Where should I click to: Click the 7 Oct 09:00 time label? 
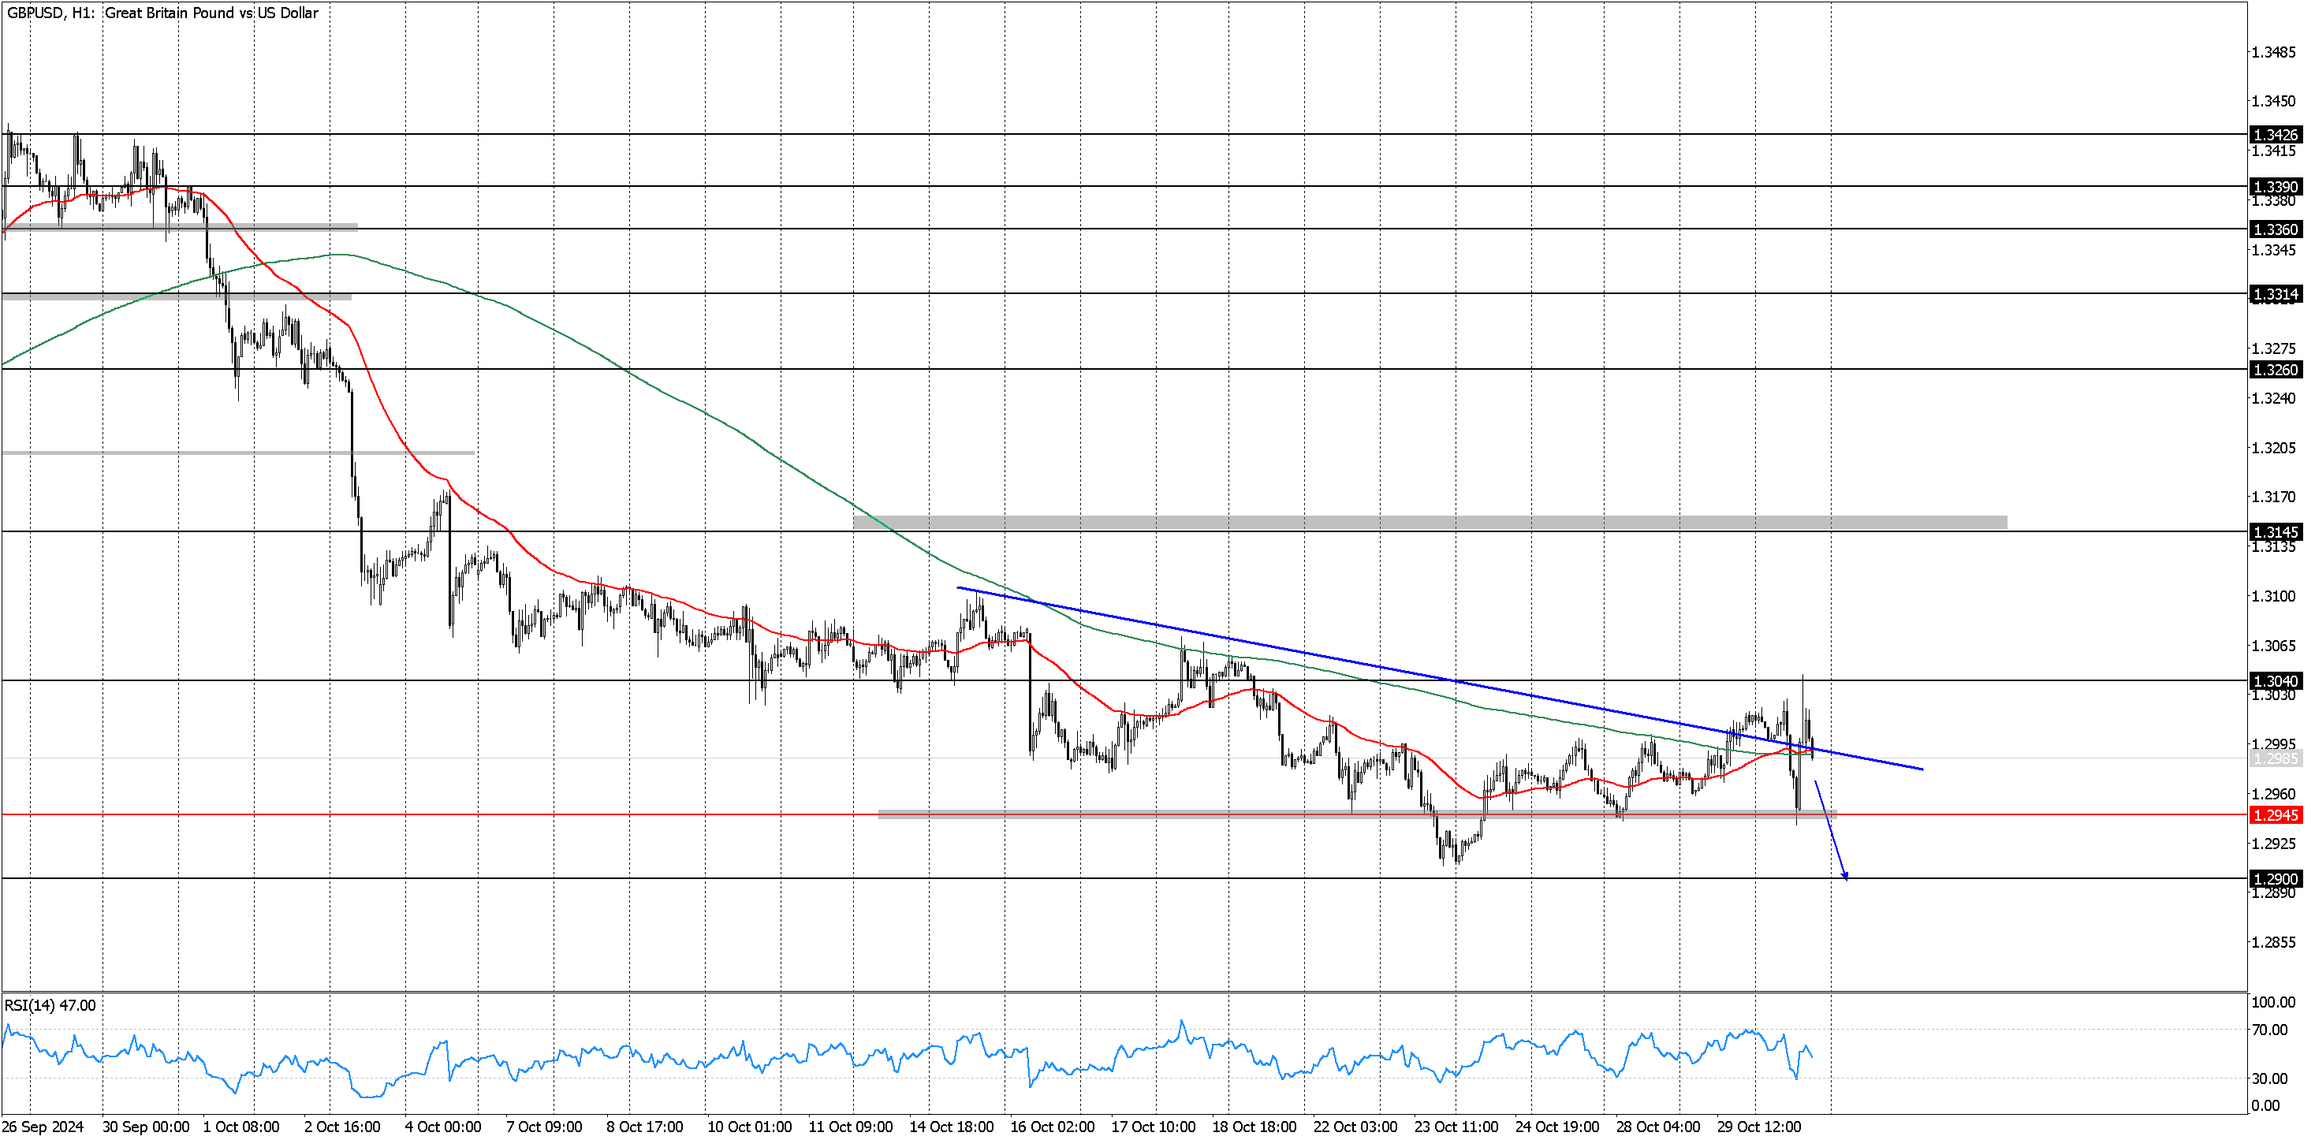(x=545, y=1127)
